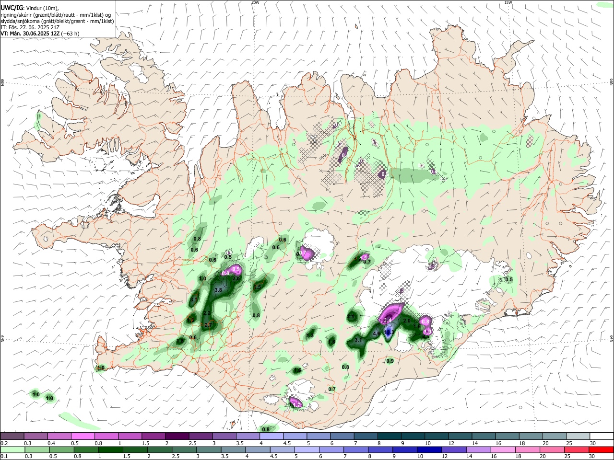Click the 'VT: Mán. 30.06.2025 12Z (+63 h)' line

(x=40, y=34)
